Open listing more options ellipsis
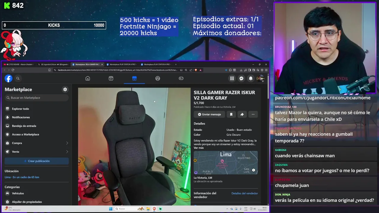The width and height of the screenshot is (379, 213). coord(253,114)
